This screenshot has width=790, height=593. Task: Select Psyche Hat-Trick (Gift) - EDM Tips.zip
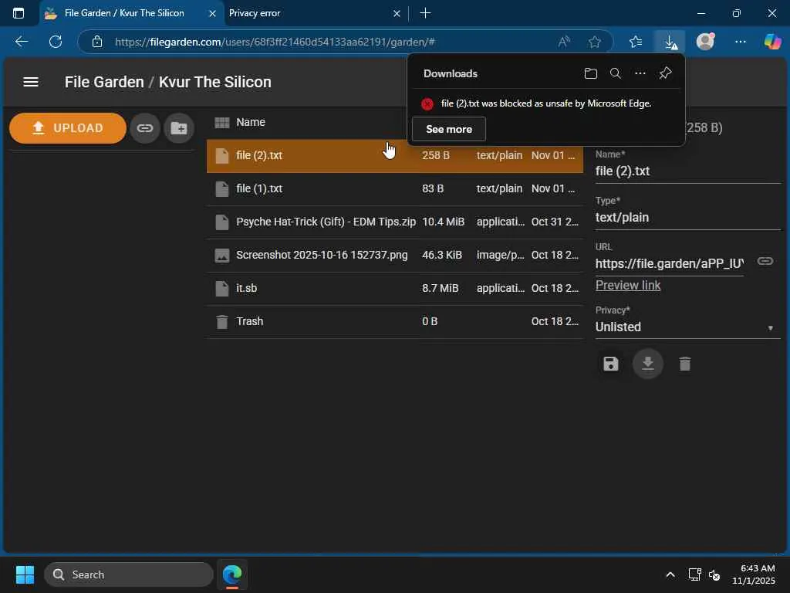pyautogui.click(x=394, y=222)
